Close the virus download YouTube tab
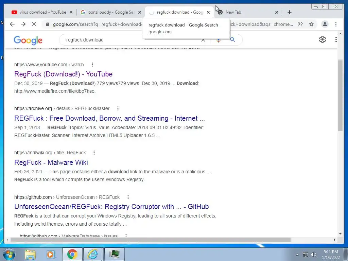The image size is (348, 261). [71, 13]
